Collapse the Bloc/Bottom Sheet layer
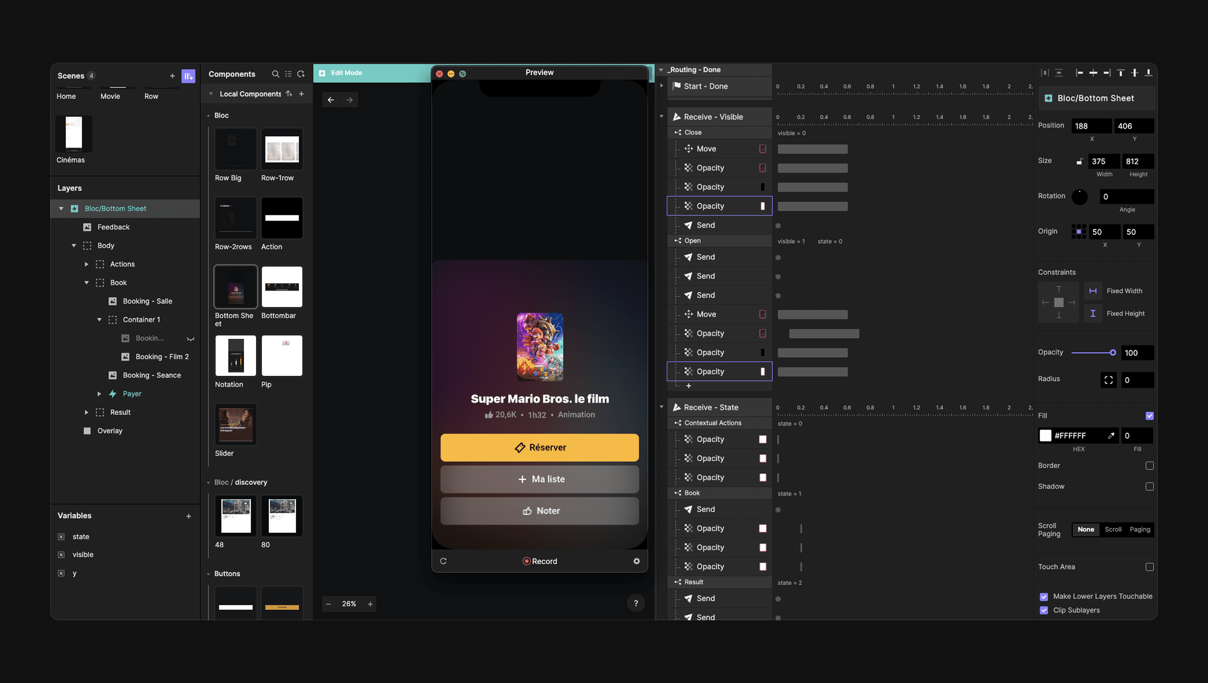Viewport: 1208px width, 683px height. 61,209
